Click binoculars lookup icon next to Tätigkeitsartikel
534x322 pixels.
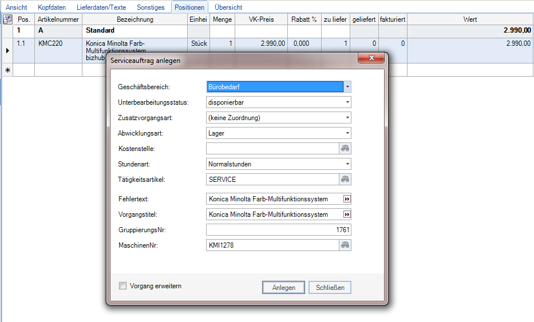pos(346,180)
